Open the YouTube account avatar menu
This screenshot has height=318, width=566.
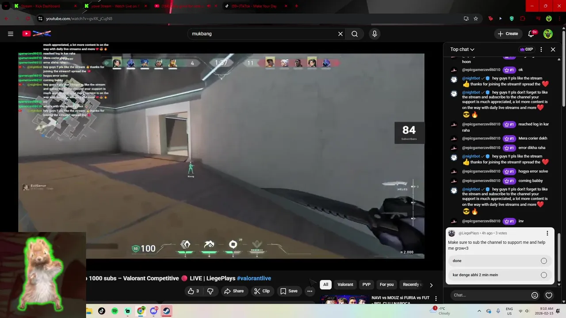548,34
